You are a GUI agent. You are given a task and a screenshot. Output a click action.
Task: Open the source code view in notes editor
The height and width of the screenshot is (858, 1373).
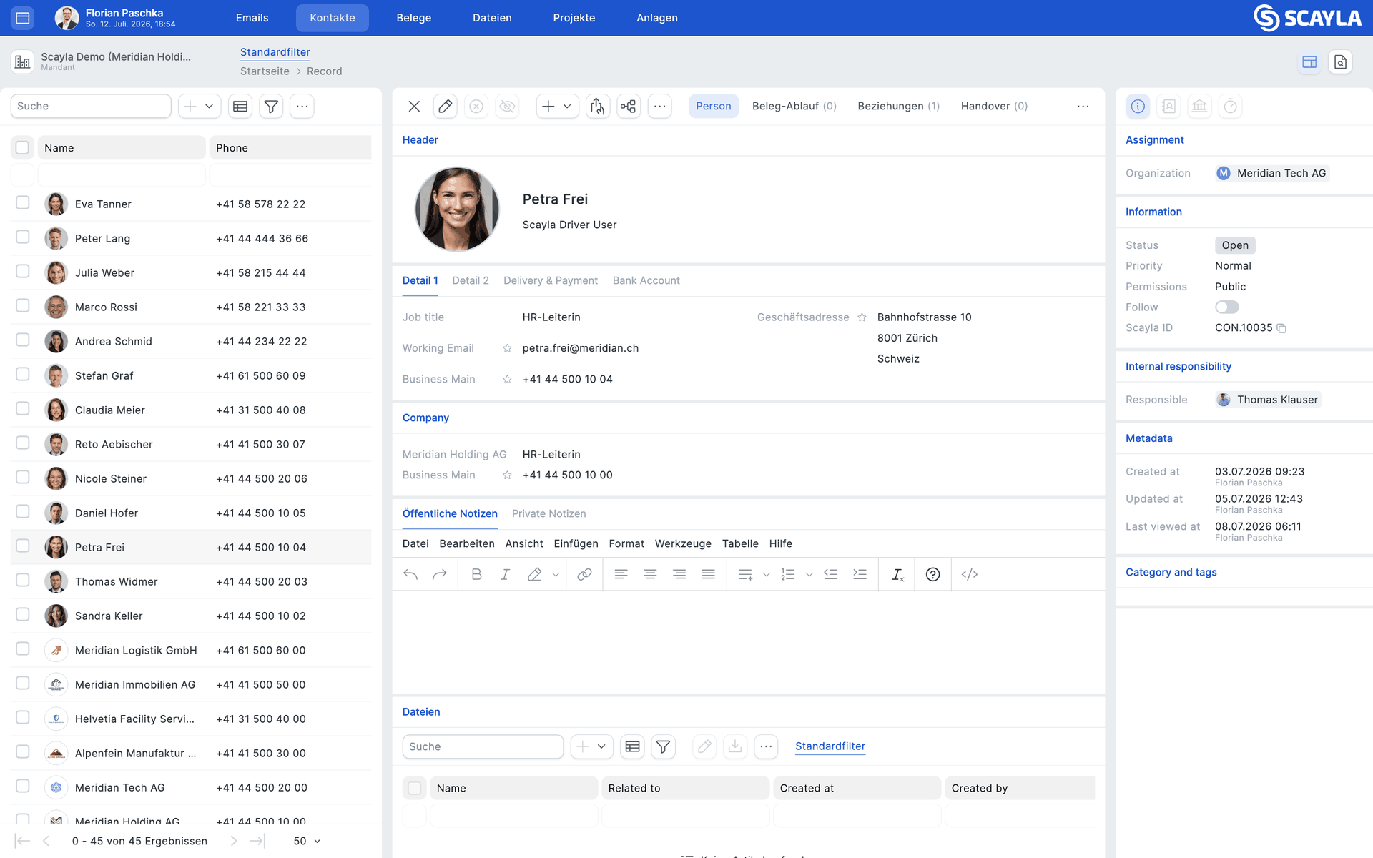click(x=970, y=574)
